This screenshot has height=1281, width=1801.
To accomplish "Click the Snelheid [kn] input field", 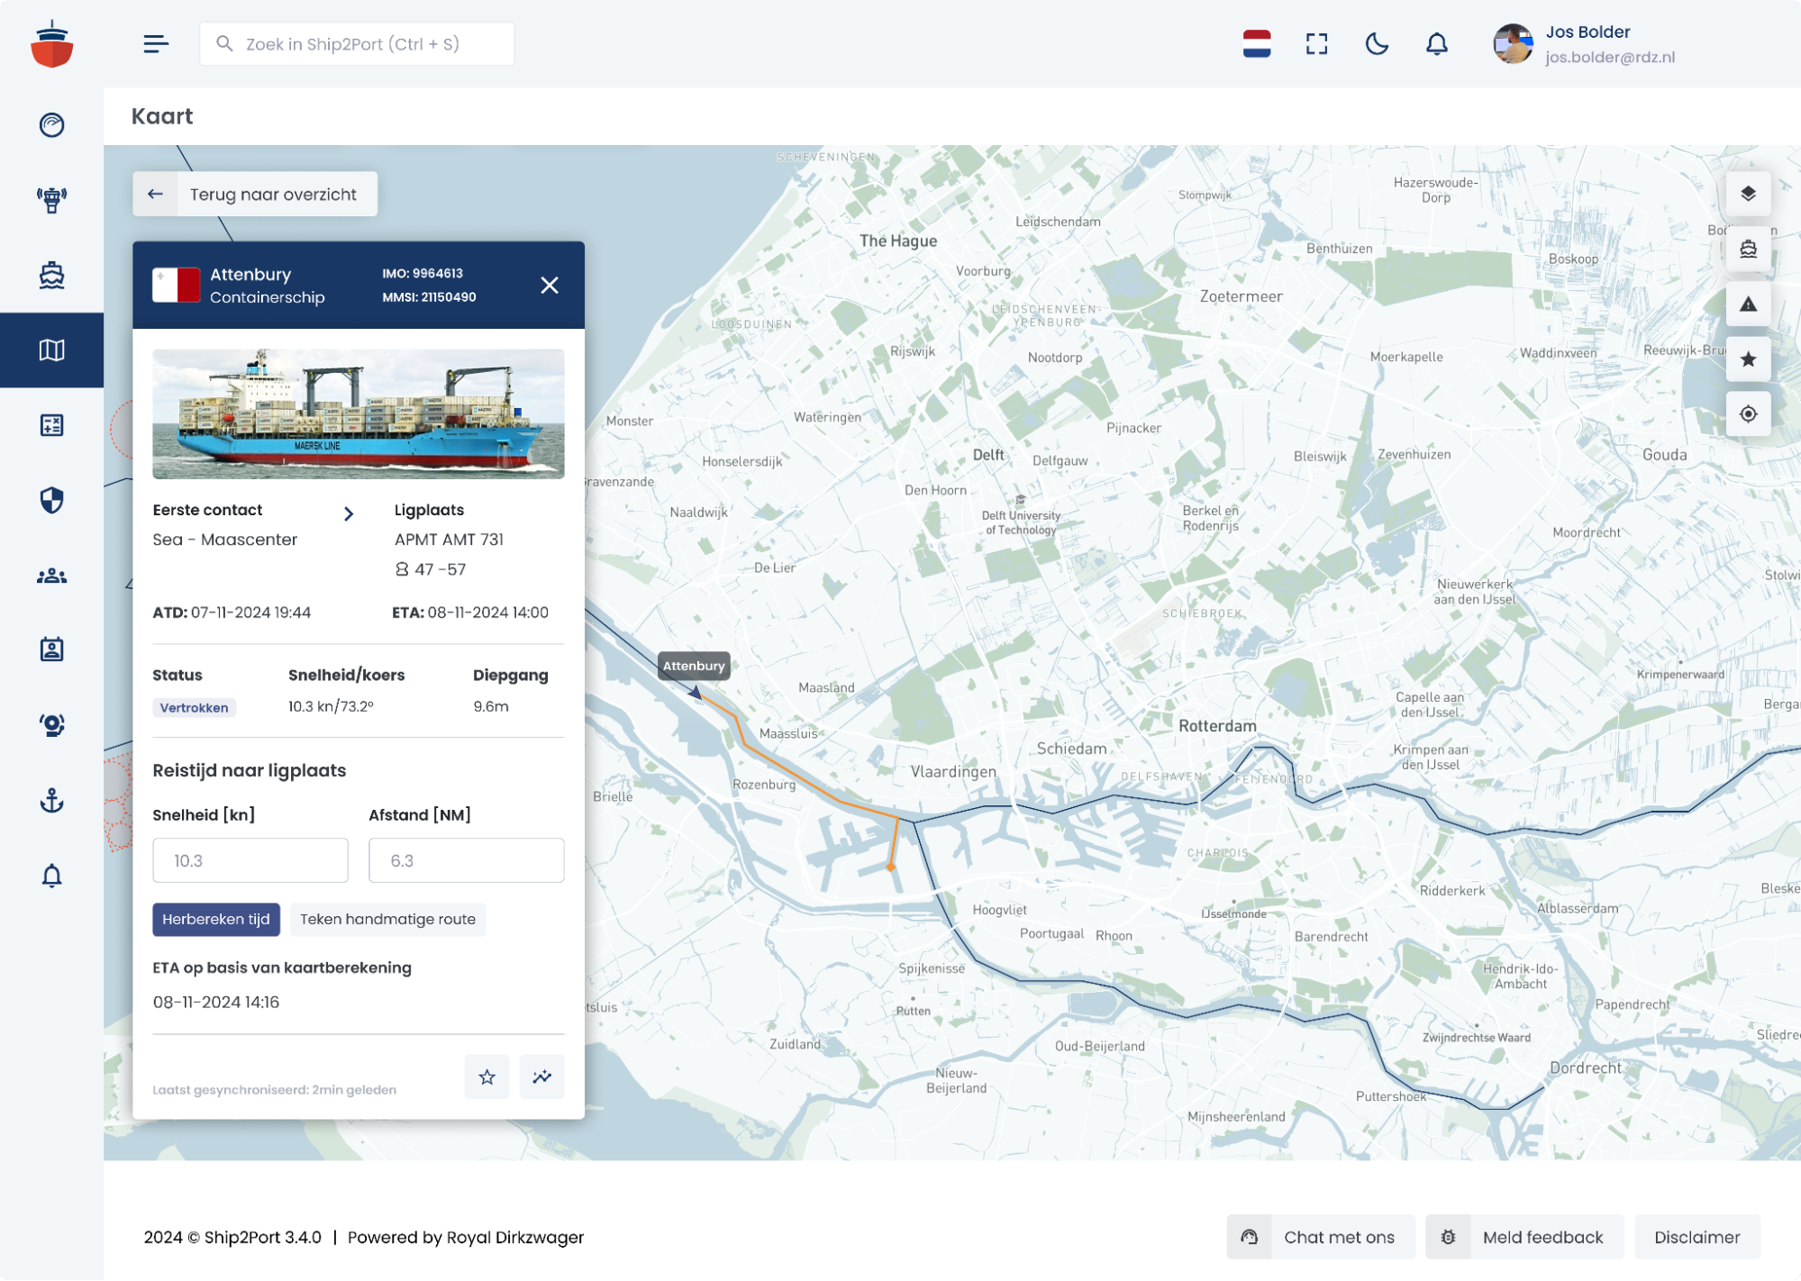I will pos(250,860).
